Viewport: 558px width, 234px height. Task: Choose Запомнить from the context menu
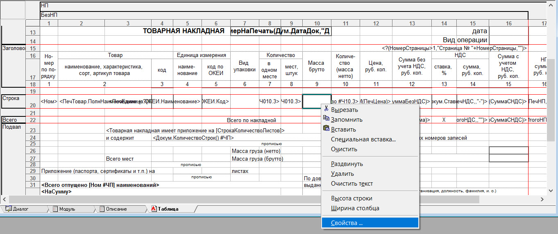tap(370, 120)
